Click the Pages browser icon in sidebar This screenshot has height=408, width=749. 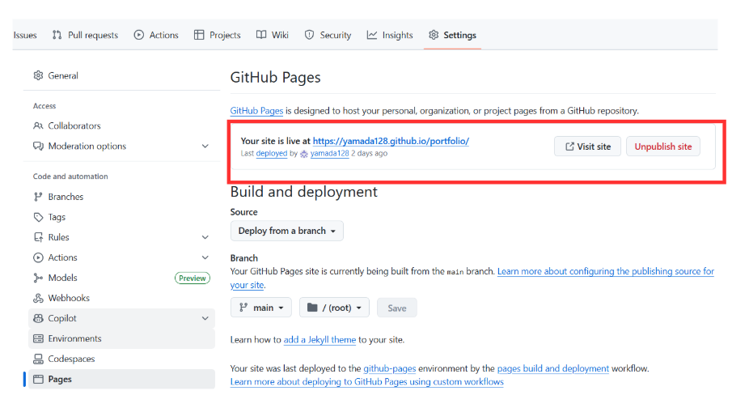(38, 380)
